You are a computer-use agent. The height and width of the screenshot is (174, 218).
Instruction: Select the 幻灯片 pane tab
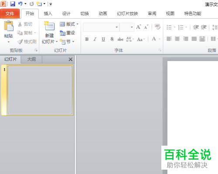click(x=10, y=59)
